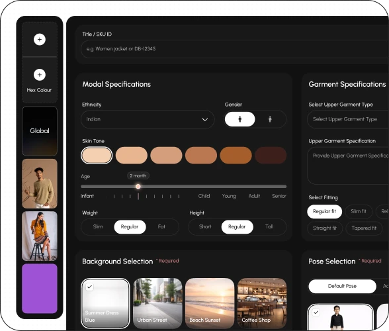Select the boy in black shirt pose
This screenshot has height=331, width=389.
coord(340,318)
